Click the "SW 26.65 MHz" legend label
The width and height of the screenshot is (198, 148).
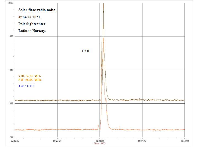(30, 80)
